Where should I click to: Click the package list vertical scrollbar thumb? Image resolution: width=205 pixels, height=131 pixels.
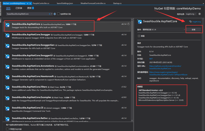pyautogui.click(x=132, y=38)
